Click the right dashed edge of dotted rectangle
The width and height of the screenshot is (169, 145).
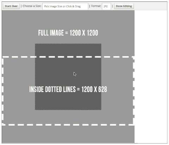[134, 91]
